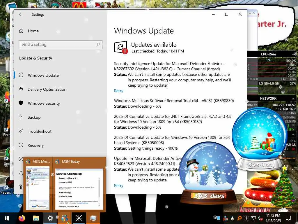
Task: Click the MSN Today preview title label
Action: pos(71,162)
